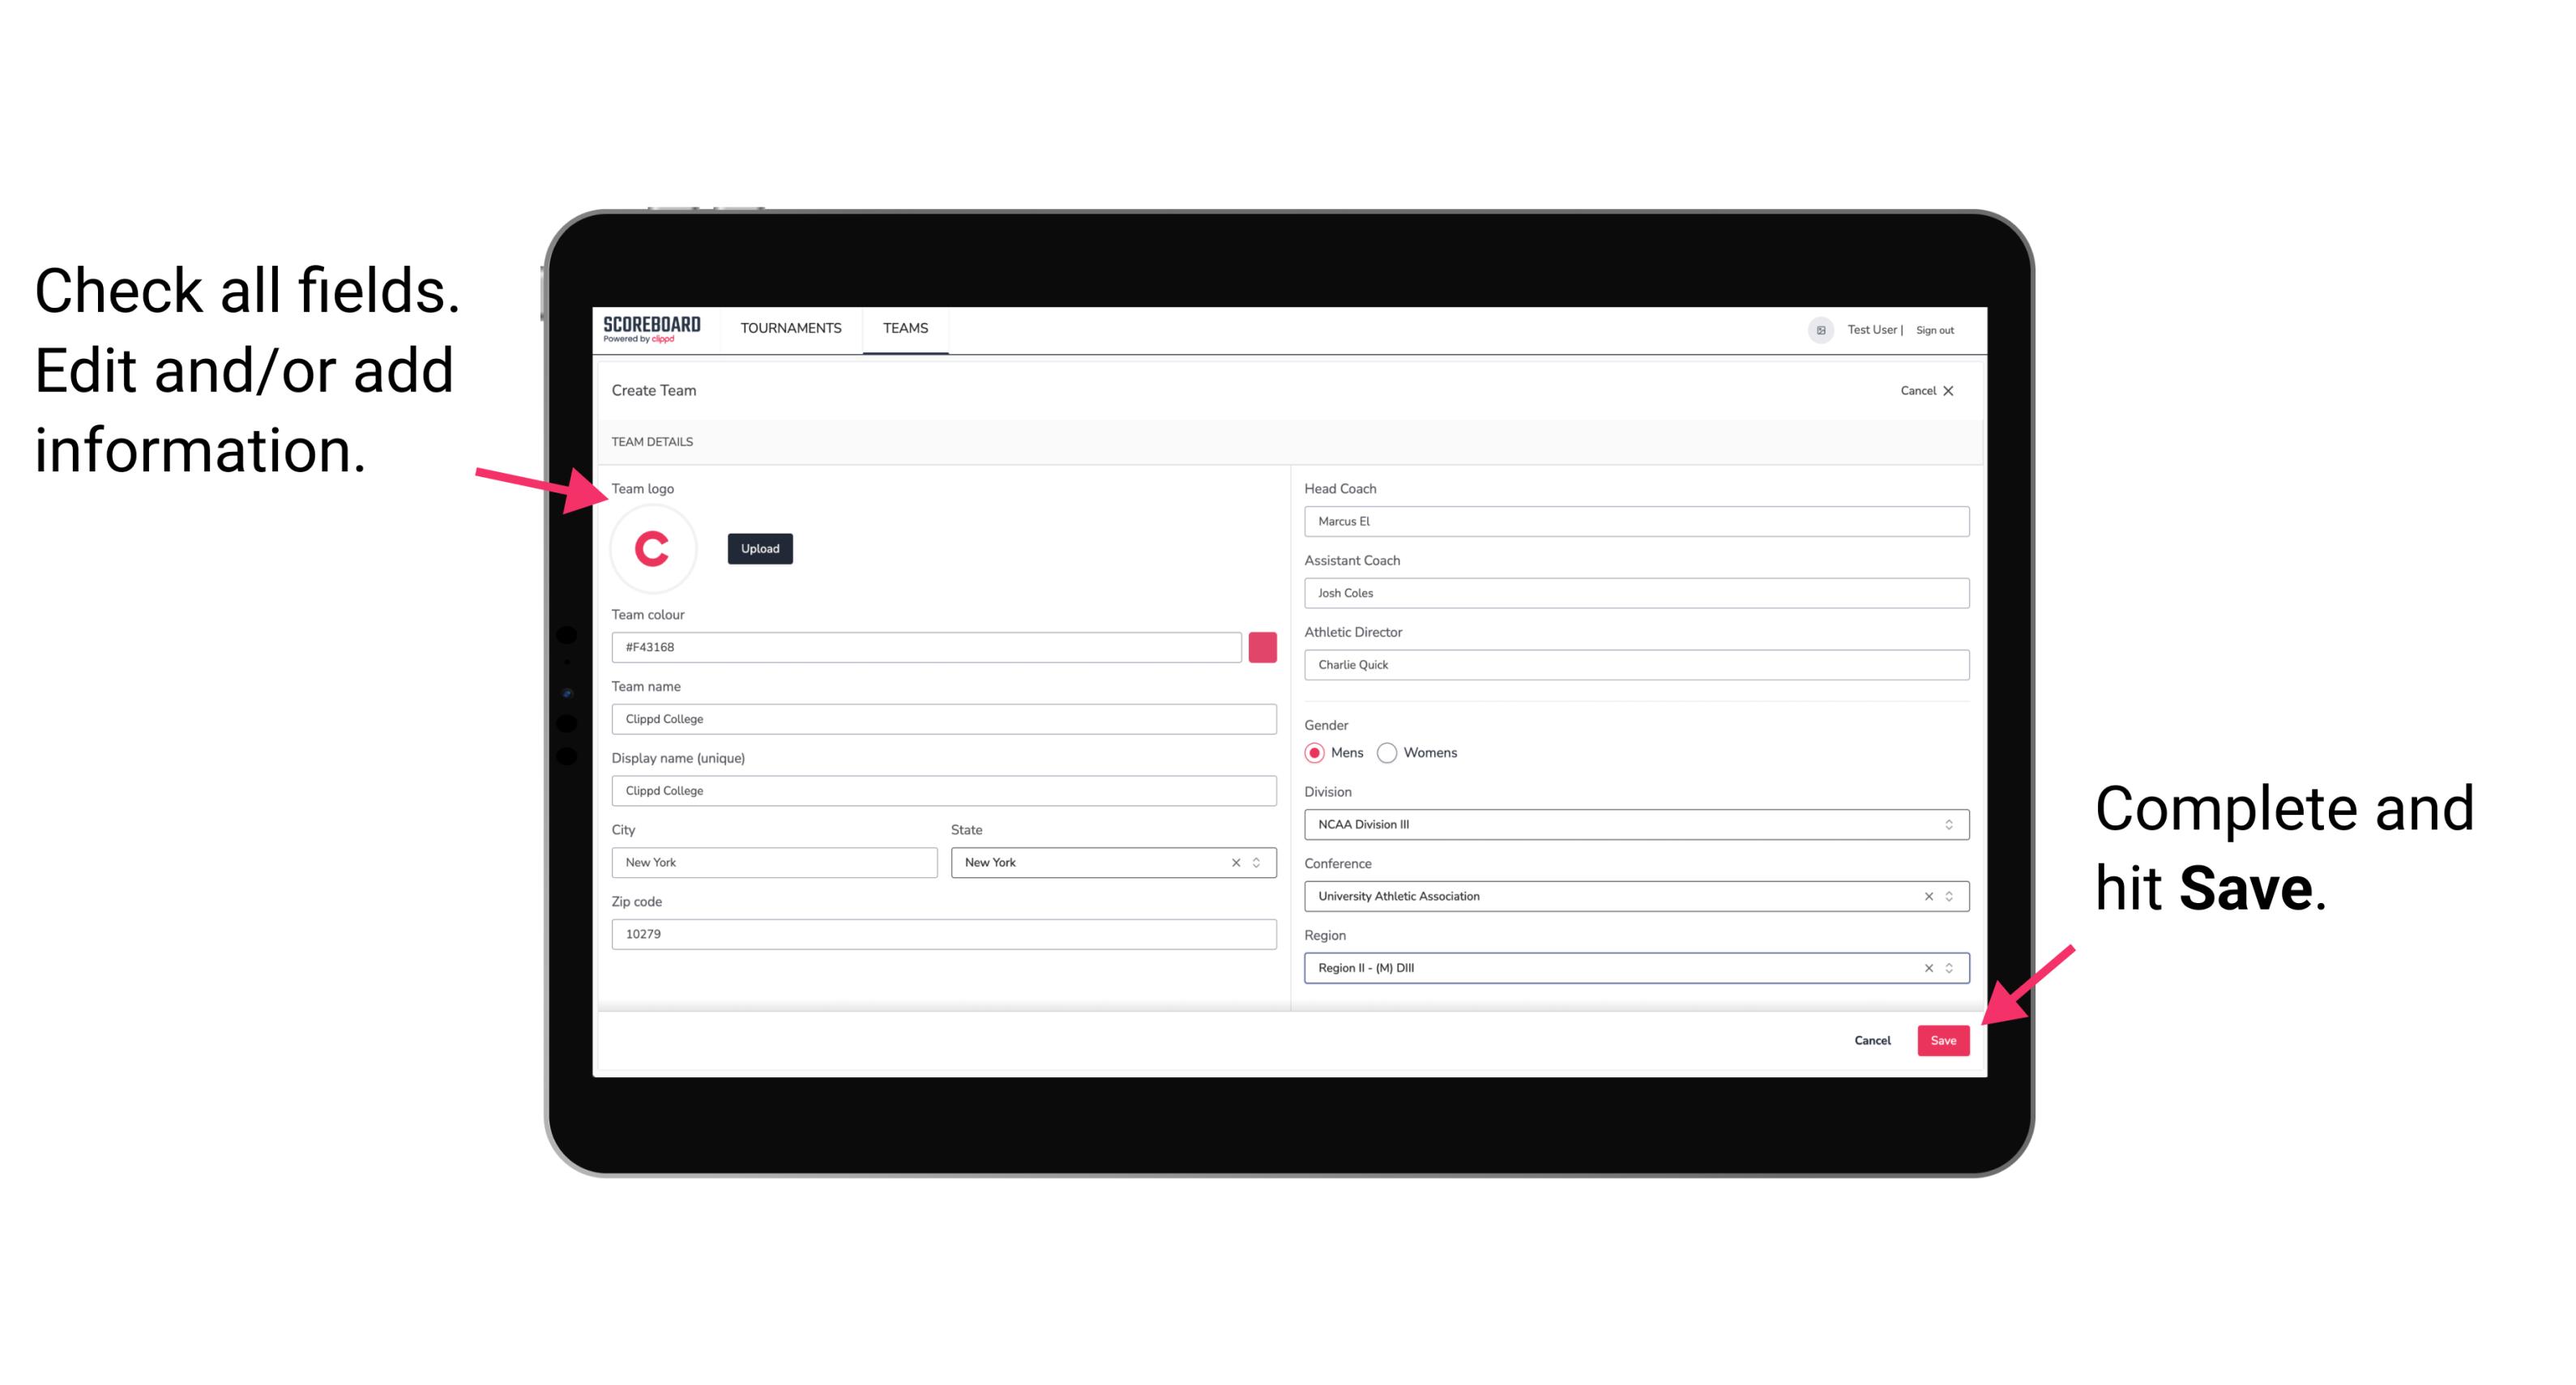This screenshot has height=1385, width=2576.
Task: Click the Save button
Action: click(1945, 1038)
